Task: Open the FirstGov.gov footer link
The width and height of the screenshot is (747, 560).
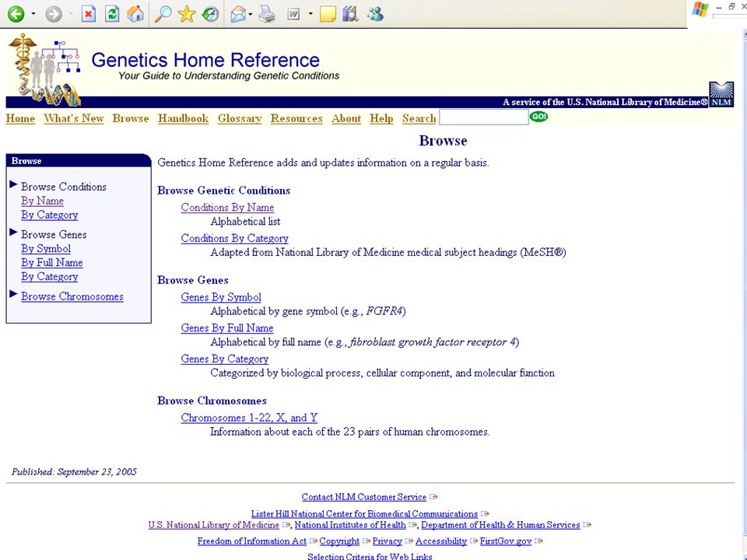Action: click(506, 541)
